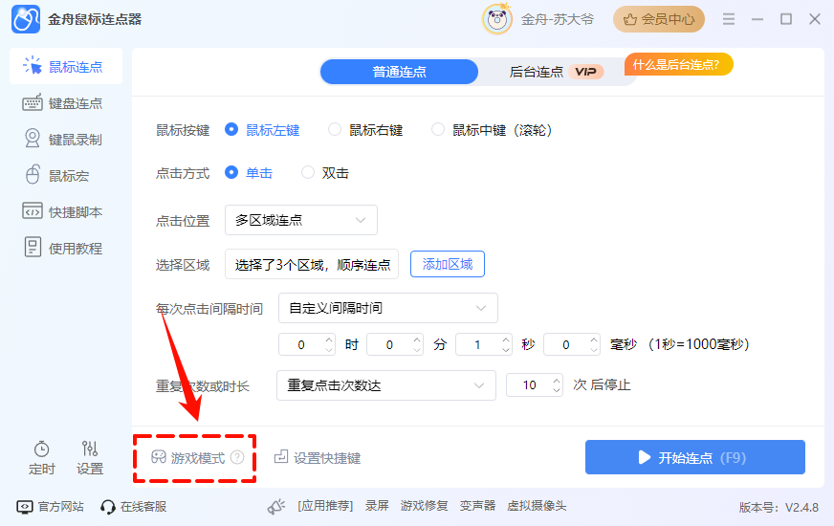The image size is (834, 526).
Task: Select 鼠标右键 radio button
Action: (335, 129)
